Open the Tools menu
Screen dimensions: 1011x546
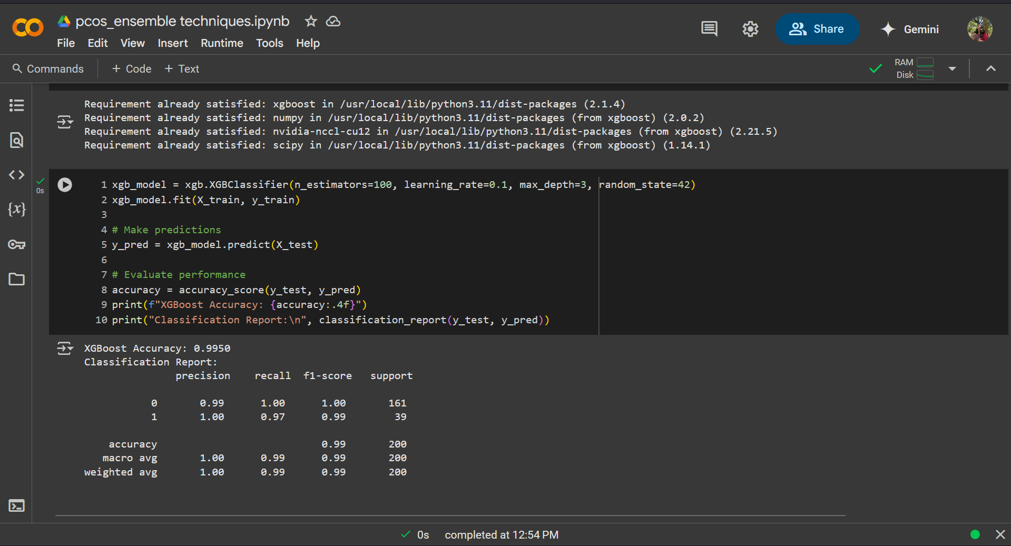click(x=270, y=43)
